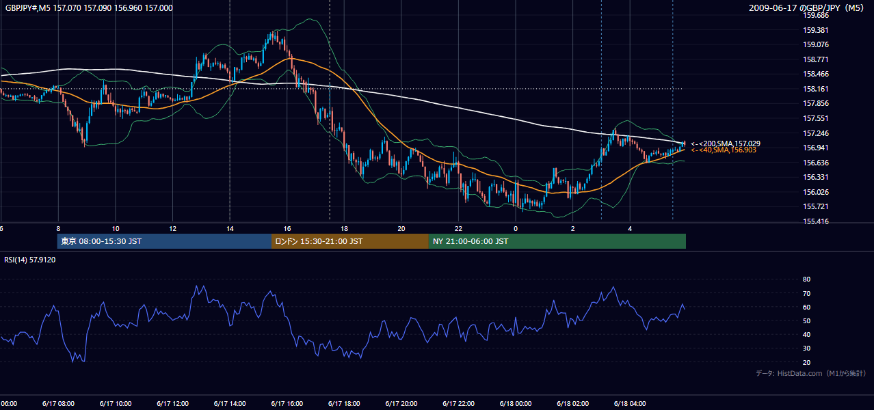Click price axis value 158.466

pos(817,74)
